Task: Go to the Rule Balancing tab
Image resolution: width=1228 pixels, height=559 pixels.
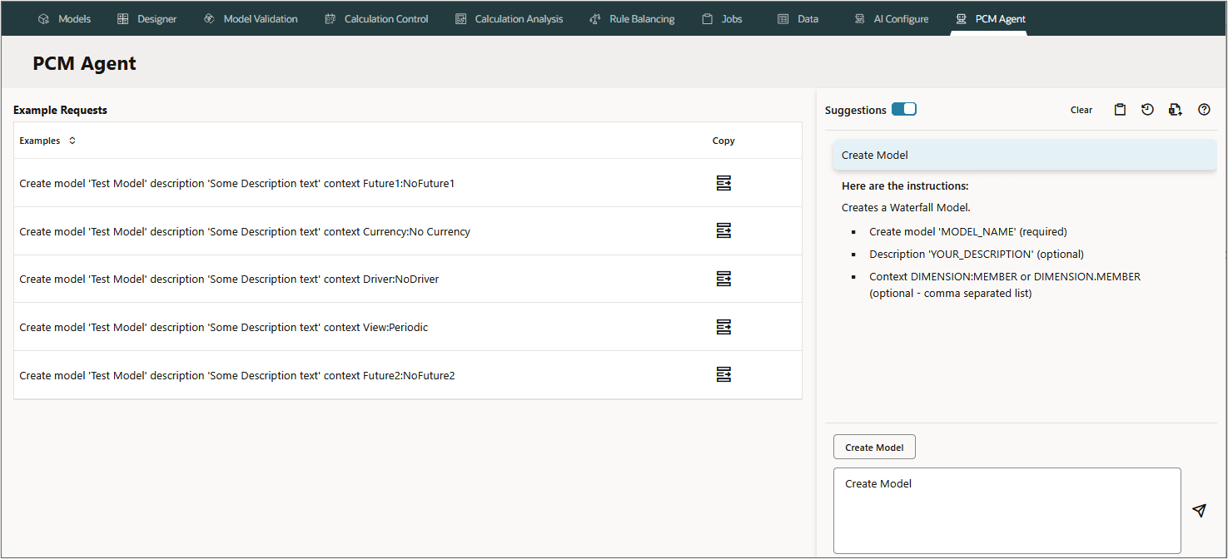Action: [x=632, y=18]
